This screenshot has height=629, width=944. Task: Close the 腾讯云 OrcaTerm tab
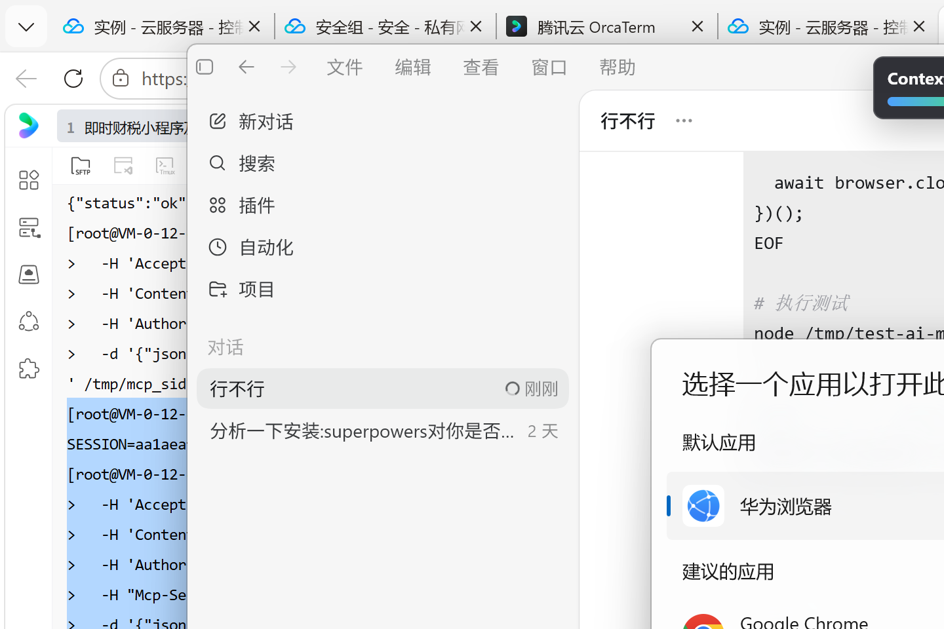[698, 27]
